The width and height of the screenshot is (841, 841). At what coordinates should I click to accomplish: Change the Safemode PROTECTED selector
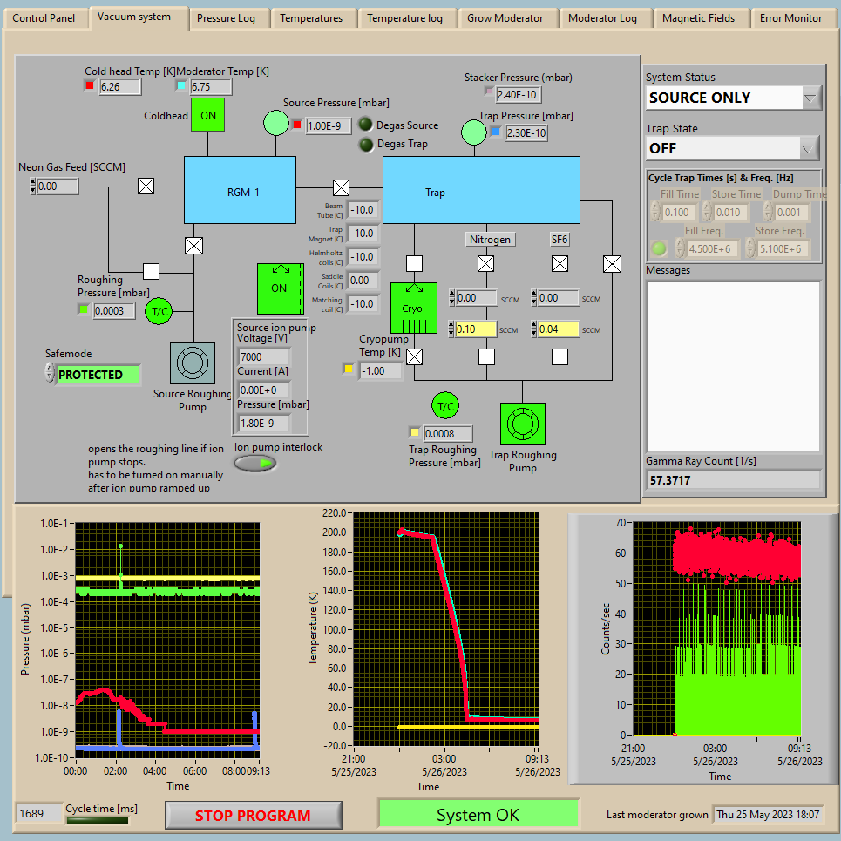(x=50, y=374)
